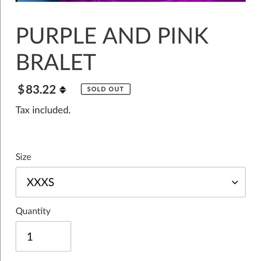261x261 pixels.
Task: Click the SOLD OUT badge
Action: tap(106, 89)
